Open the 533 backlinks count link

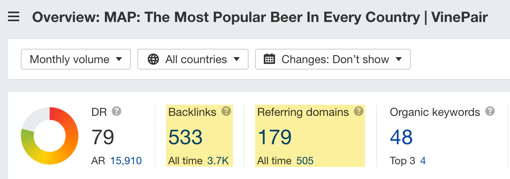[x=185, y=137]
